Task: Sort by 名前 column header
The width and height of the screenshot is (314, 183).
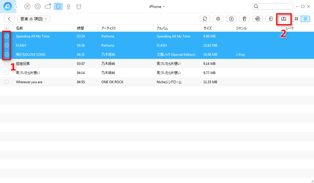Action: pos(19,28)
